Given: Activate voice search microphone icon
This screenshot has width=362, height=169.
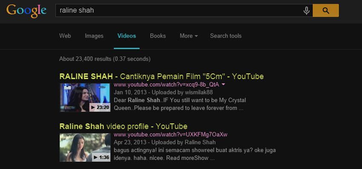Looking at the screenshot, I should click(x=306, y=11).
